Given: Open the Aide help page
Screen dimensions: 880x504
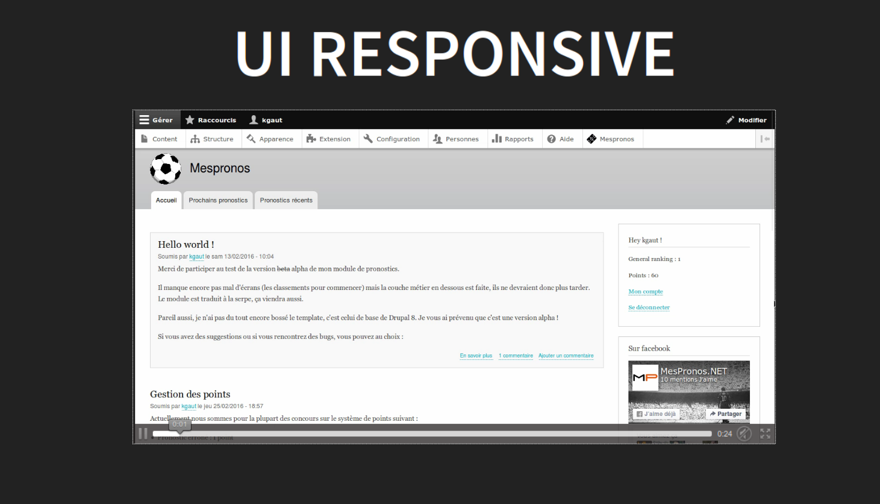Looking at the screenshot, I should (560, 139).
